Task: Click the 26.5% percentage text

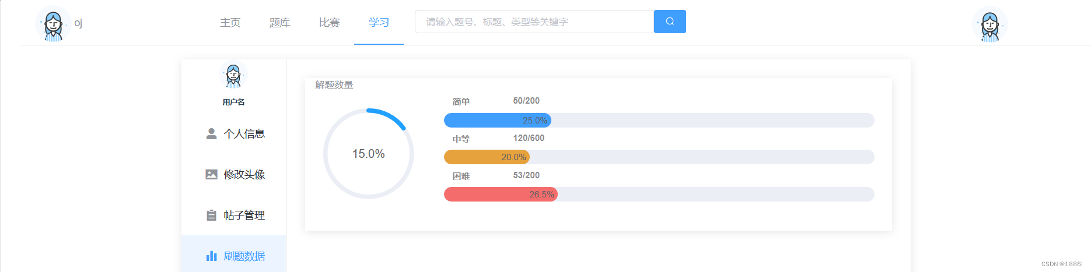Action: [542, 195]
